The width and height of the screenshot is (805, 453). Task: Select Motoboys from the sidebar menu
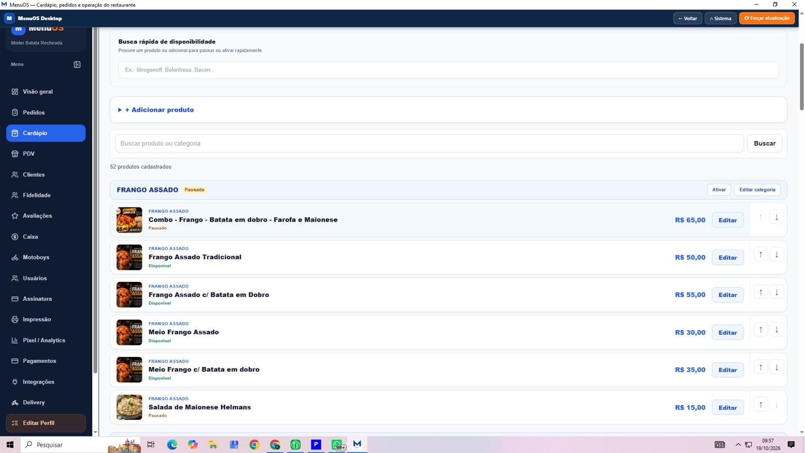(46, 257)
